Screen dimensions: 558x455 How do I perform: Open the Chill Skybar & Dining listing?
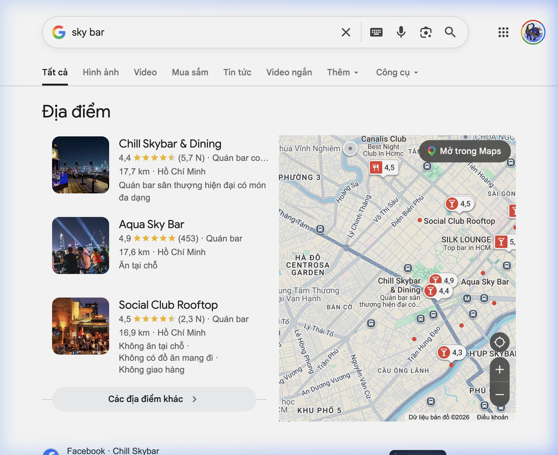point(170,144)
